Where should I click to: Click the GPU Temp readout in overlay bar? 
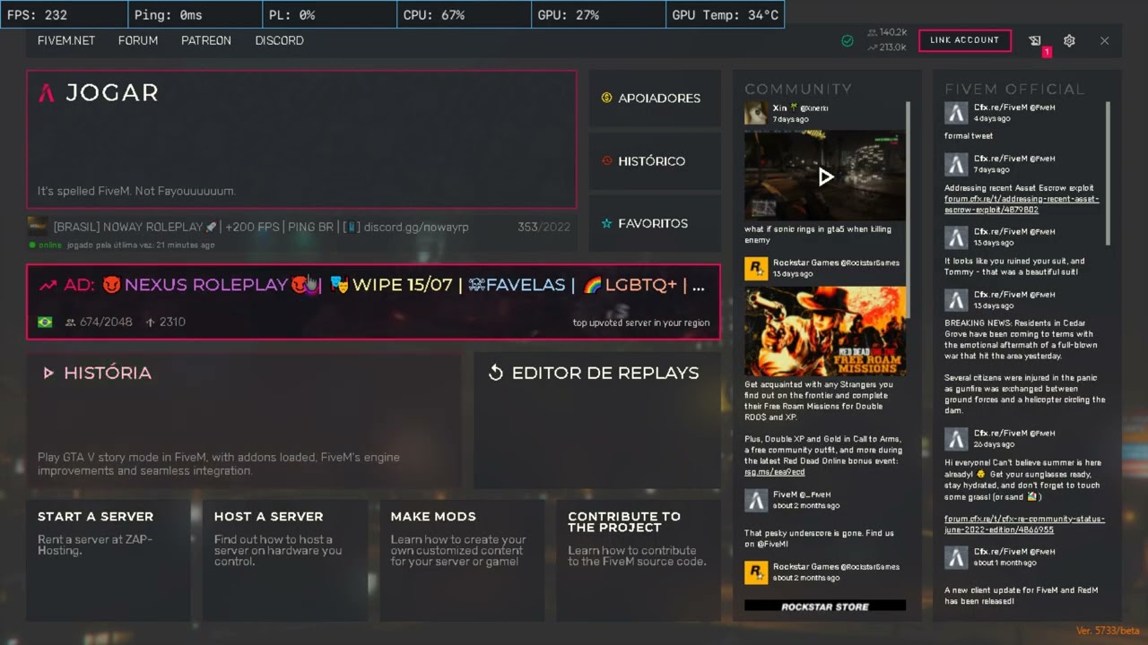pos(725,15)
